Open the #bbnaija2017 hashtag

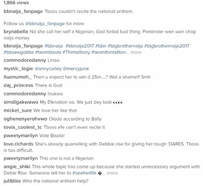[x=80, y=46]
